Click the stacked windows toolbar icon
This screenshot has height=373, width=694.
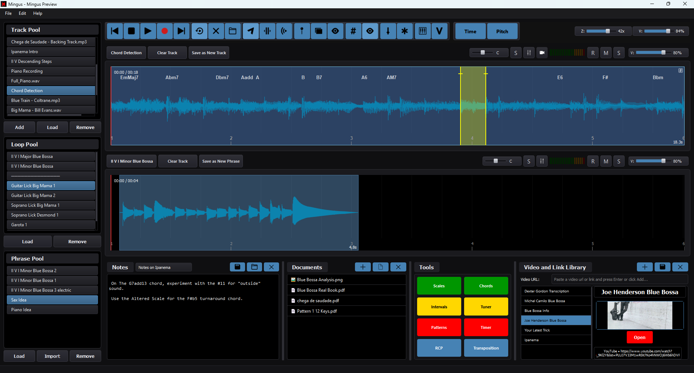pyautogui.click(x=318, y=31)
